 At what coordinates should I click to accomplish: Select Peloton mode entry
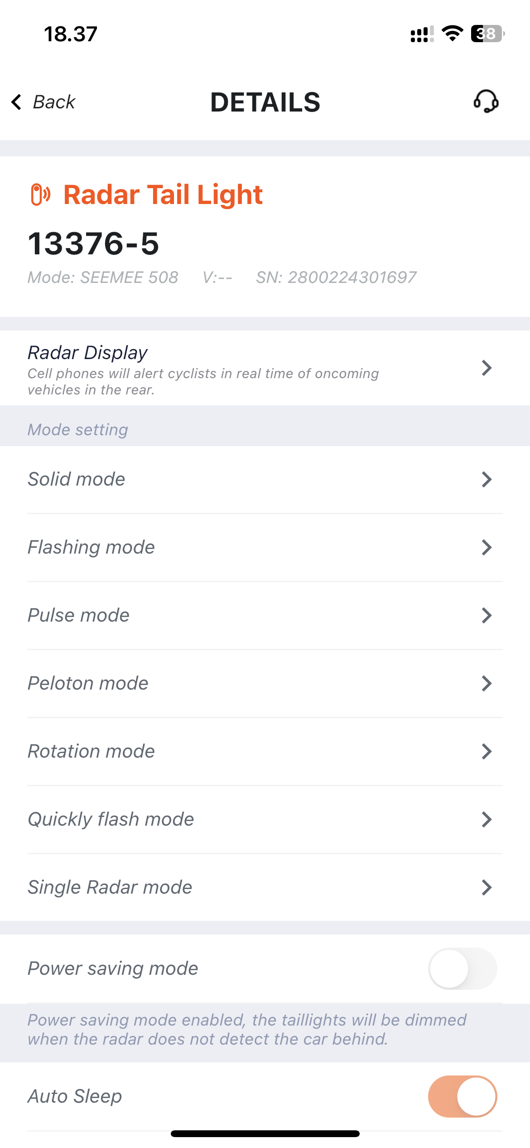click(x=265, y=684)
